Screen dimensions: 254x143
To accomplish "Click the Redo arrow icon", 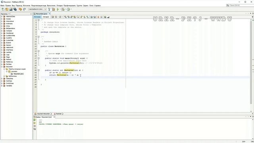I will [x=24, y=9].
